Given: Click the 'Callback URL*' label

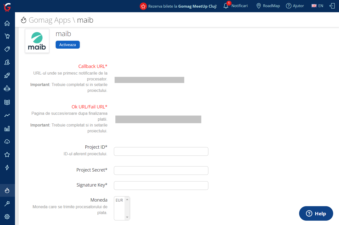Looking at the screenshot, I should click(x=93, y=66).
